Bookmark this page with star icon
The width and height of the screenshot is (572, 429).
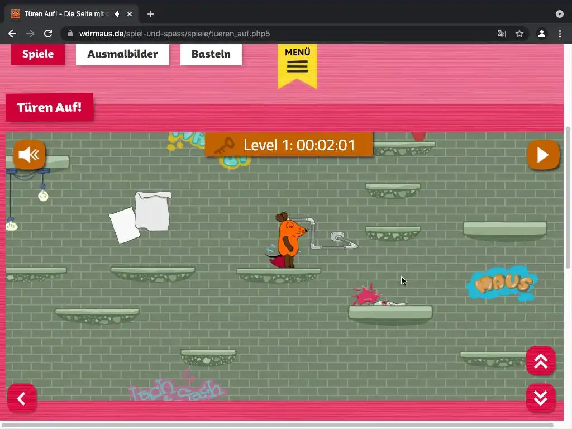pyautogui.click(x=519, y=34)
